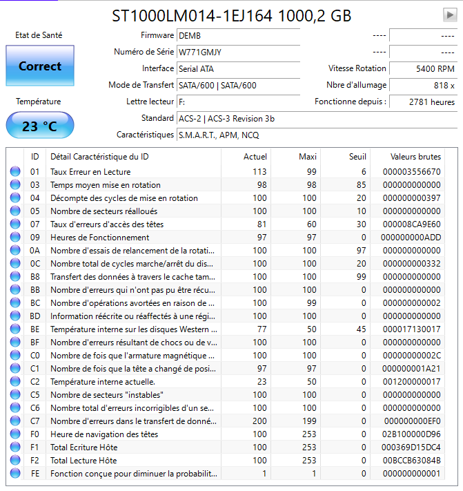Click the next disk arrow button
463x491 pixels.
[x=450, y=15]
